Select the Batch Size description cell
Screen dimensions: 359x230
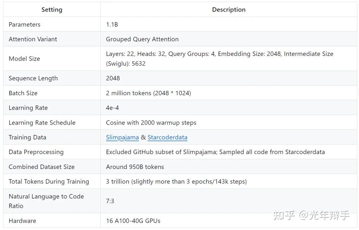149,93
